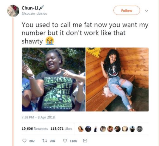Click the 118K likes count
This screenshot has height=146, width=159.
(73, 141)
